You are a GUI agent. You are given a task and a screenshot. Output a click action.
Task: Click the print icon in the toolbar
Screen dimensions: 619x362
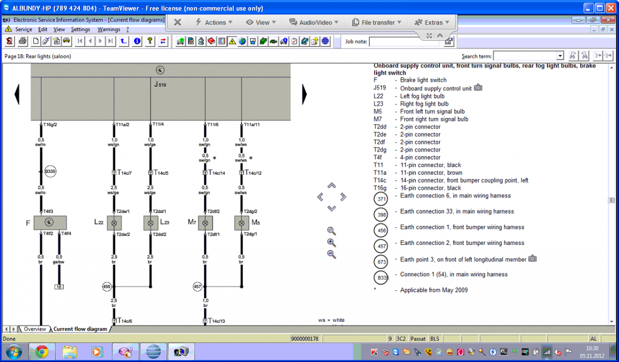tap(23, 41)
